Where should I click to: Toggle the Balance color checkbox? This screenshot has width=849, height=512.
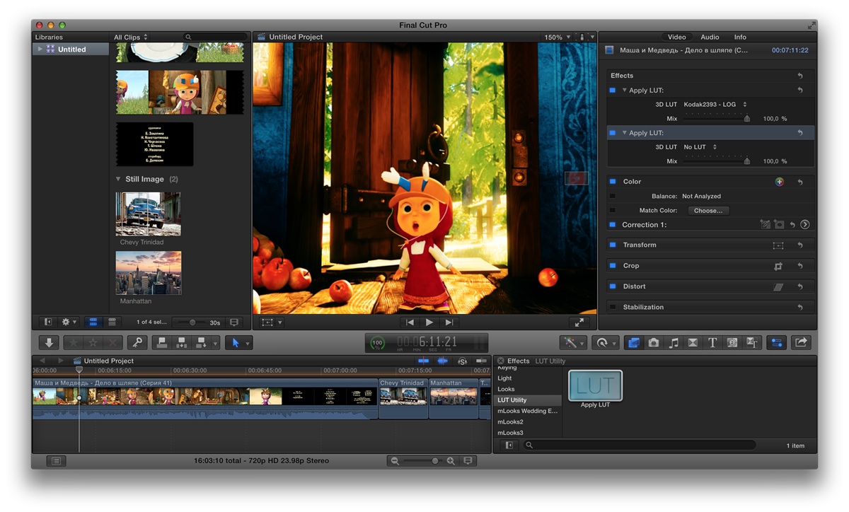pos(613,197)
